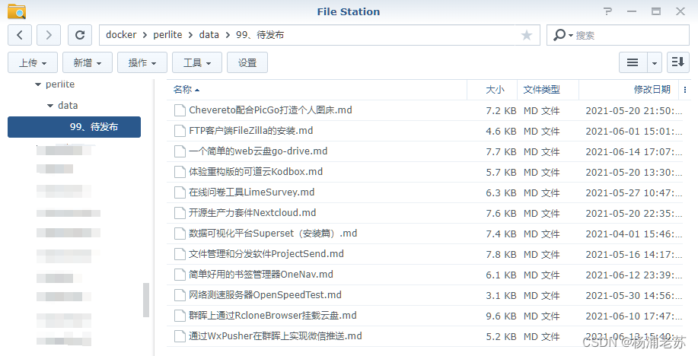Open the 新增 create dropdown
This screenshot has height=356, width=698.
pyautogui.click(x=88, y=62)
